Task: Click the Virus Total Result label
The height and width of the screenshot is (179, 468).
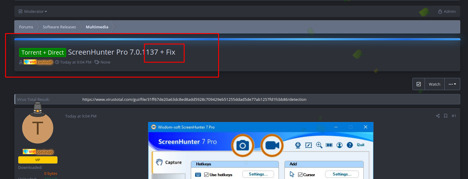Action: tap(33, 99)
